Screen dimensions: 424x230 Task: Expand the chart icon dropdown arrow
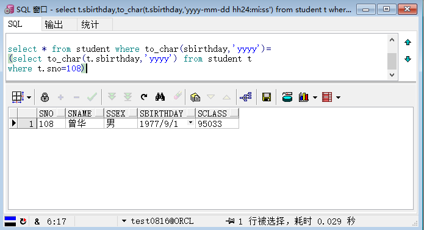[315, 97]
